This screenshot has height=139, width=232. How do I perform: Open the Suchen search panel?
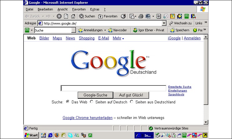(87, 16)
